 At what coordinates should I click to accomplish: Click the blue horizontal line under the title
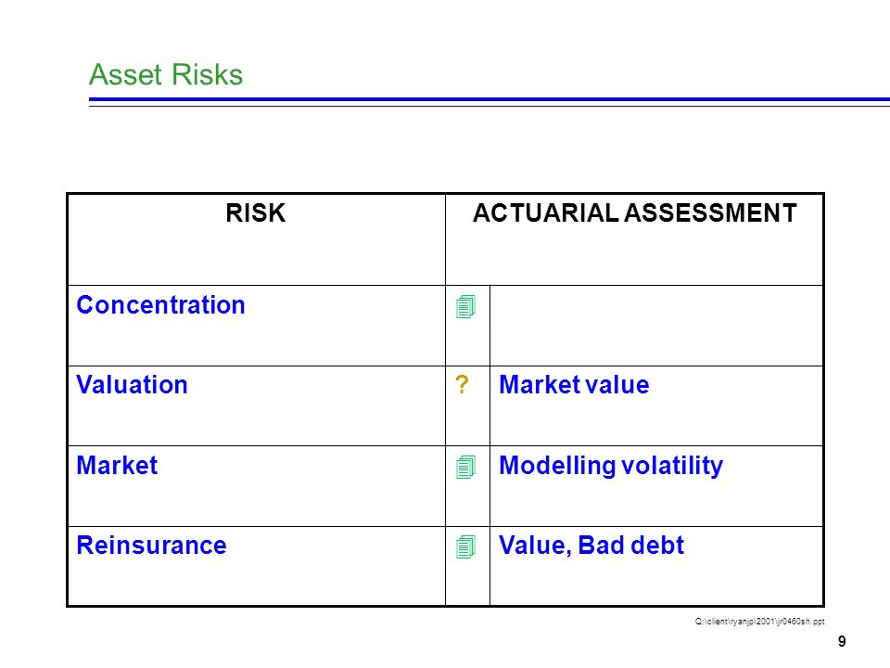pyautogui.click(x=489, y=99)
